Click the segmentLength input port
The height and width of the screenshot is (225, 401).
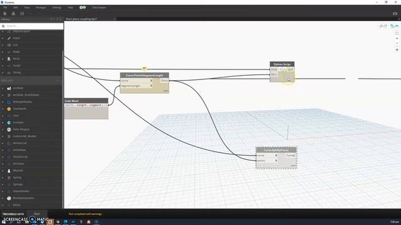pos(137,86)
